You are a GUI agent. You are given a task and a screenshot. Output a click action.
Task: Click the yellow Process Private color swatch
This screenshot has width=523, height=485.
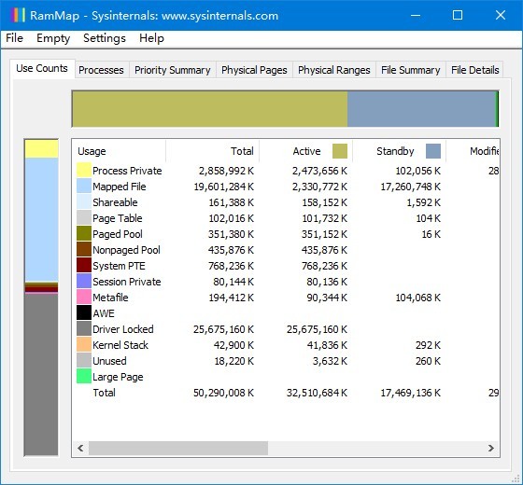84,170
